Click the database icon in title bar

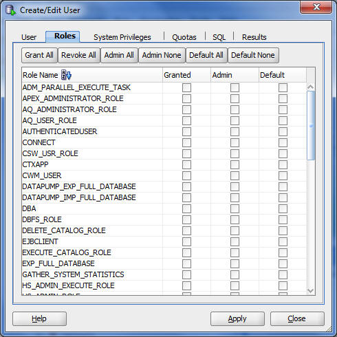pyautogui.click(x=10, y=10)
